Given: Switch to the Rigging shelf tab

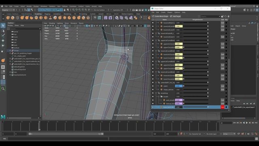Looking at the screenshot, I should pyautogui.click(x=47, y=14).
